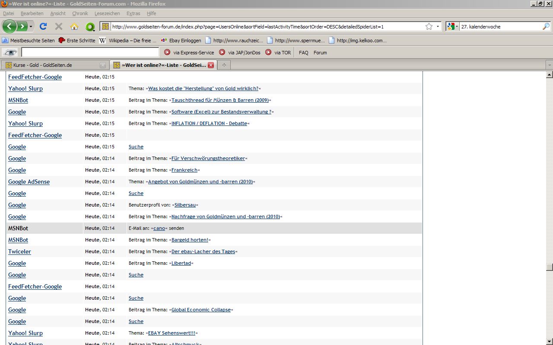Focus the search box with '27. kalenderwoche'
The height and width of the screenshot is (345, 553).
500,26
